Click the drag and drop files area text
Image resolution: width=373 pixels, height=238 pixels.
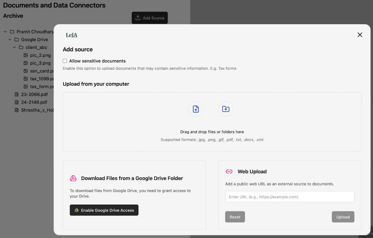(x=212, y=132)
